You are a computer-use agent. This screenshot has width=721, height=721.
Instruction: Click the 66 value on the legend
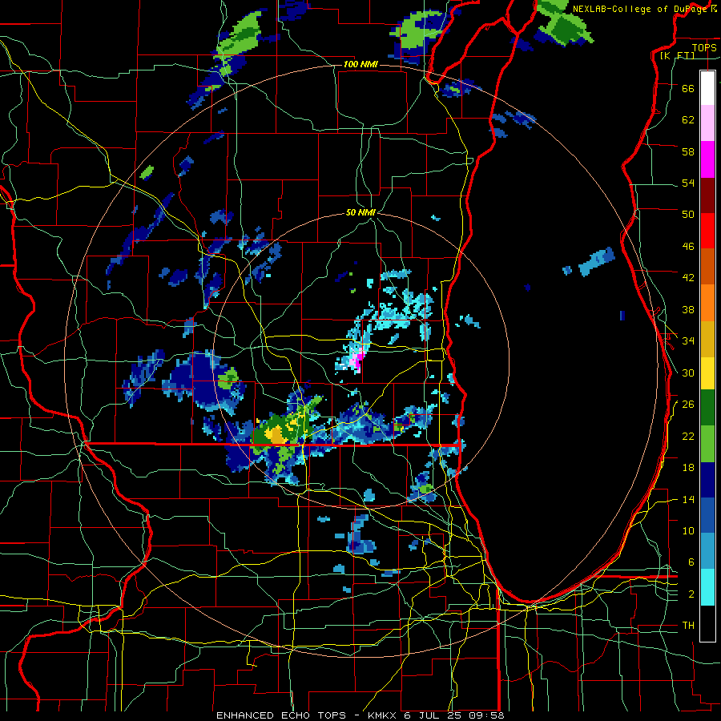[688, 88]
